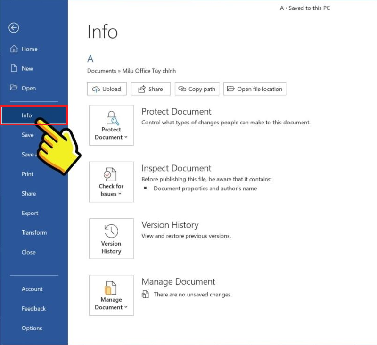This screenshot has width=377, height=345.
Task: Click the Copy path link icon
Action: tap(182, 89)
